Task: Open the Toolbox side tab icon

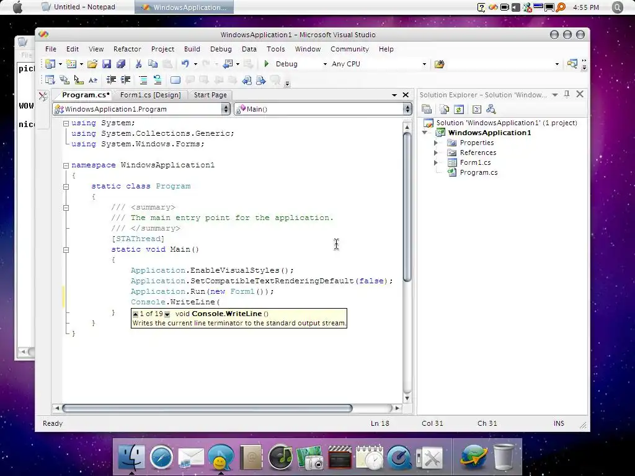Action: [x=43, y=96]
